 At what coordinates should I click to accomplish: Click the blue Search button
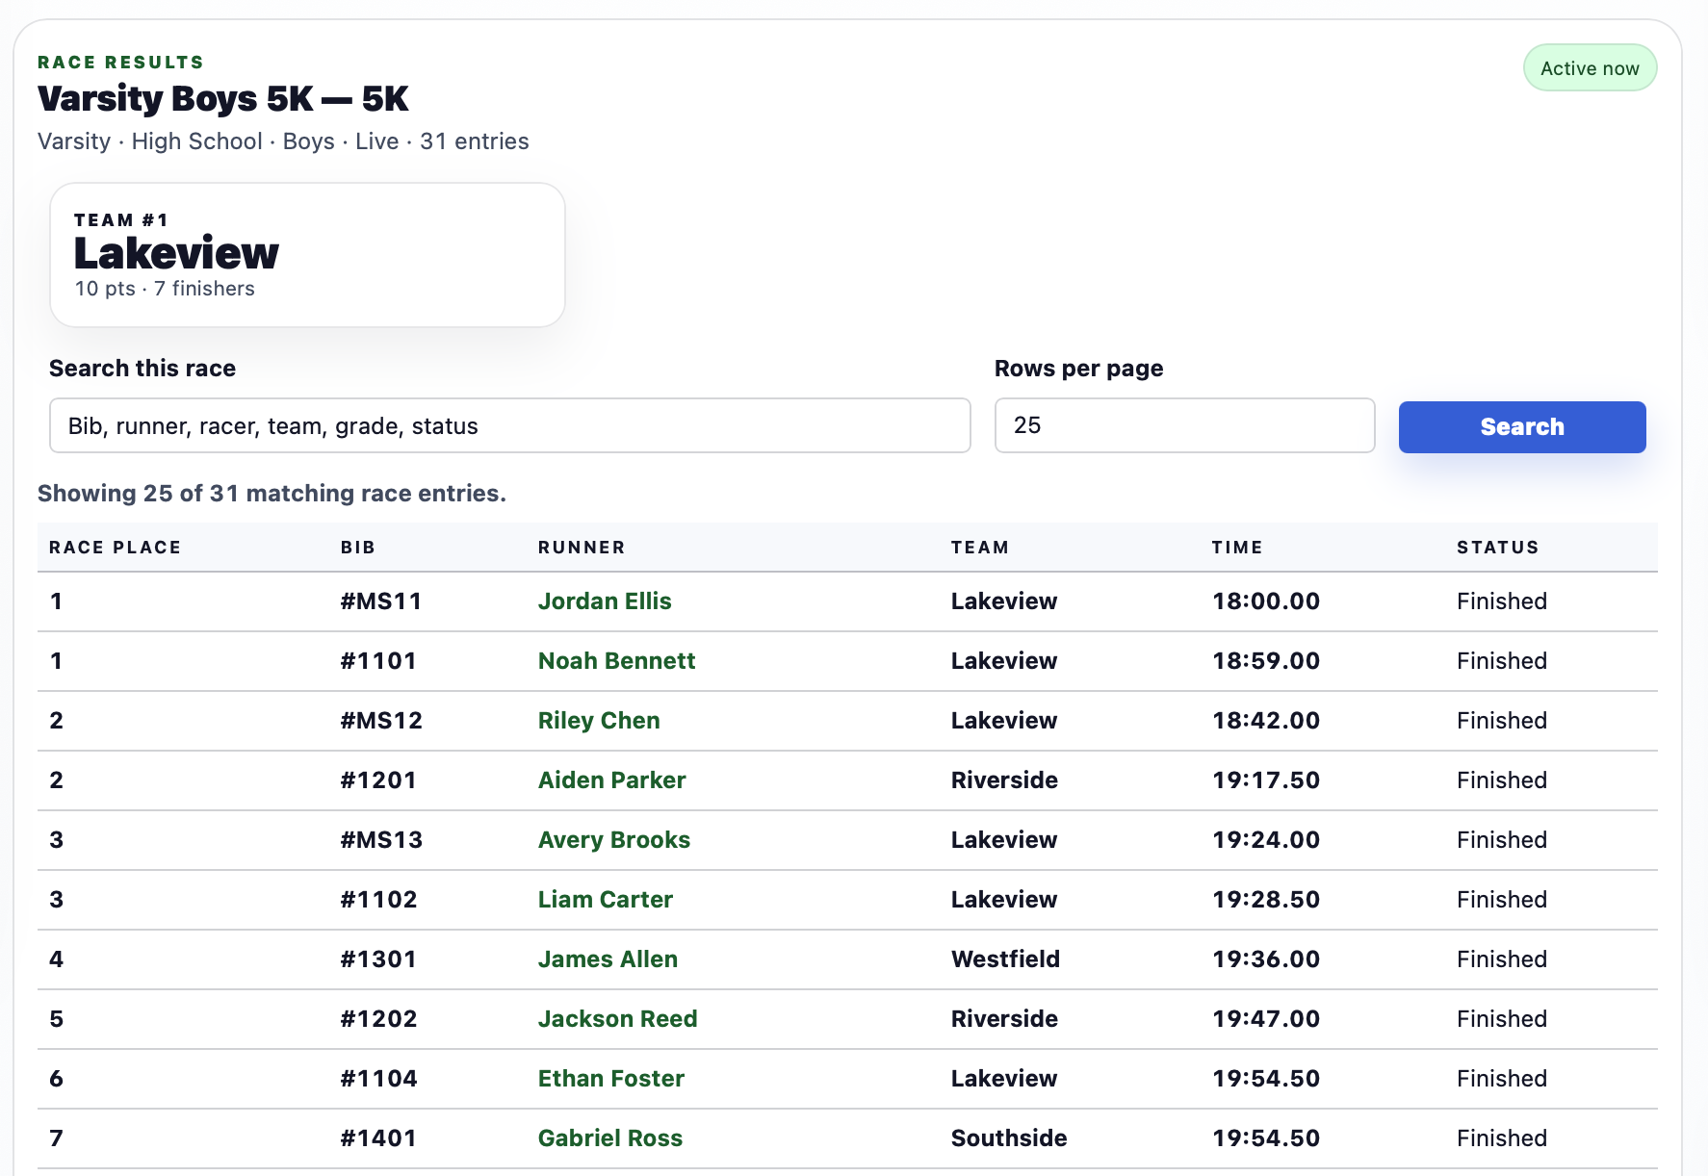point(1521,426)
